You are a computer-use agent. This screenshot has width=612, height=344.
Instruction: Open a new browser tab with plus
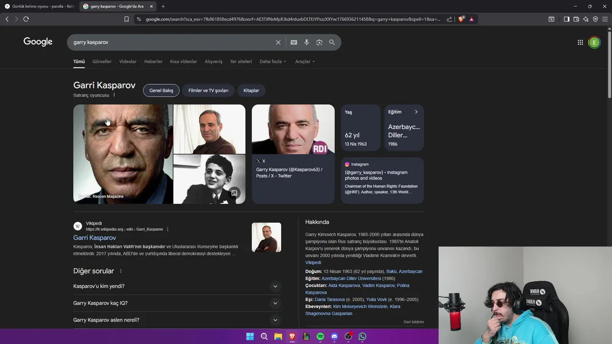point(163,6)
